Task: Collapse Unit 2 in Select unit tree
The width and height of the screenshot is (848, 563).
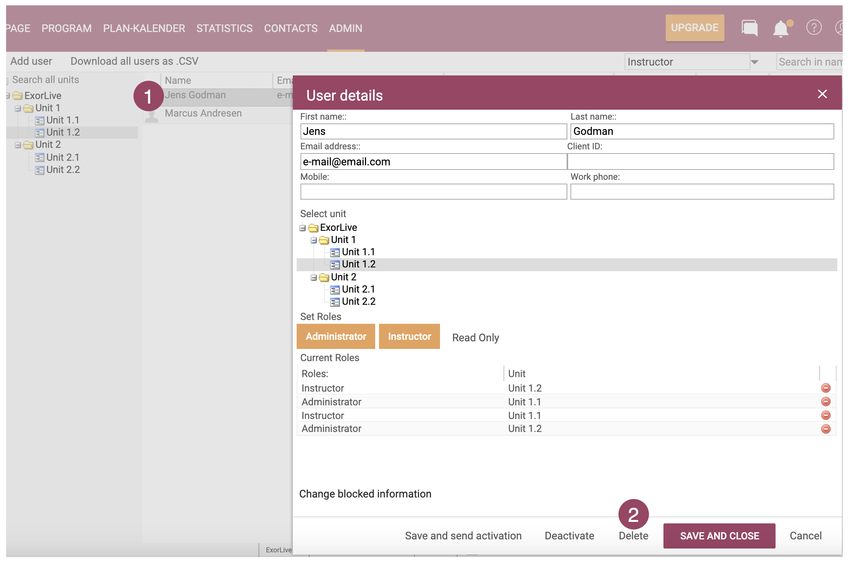Action: [313, 278]
